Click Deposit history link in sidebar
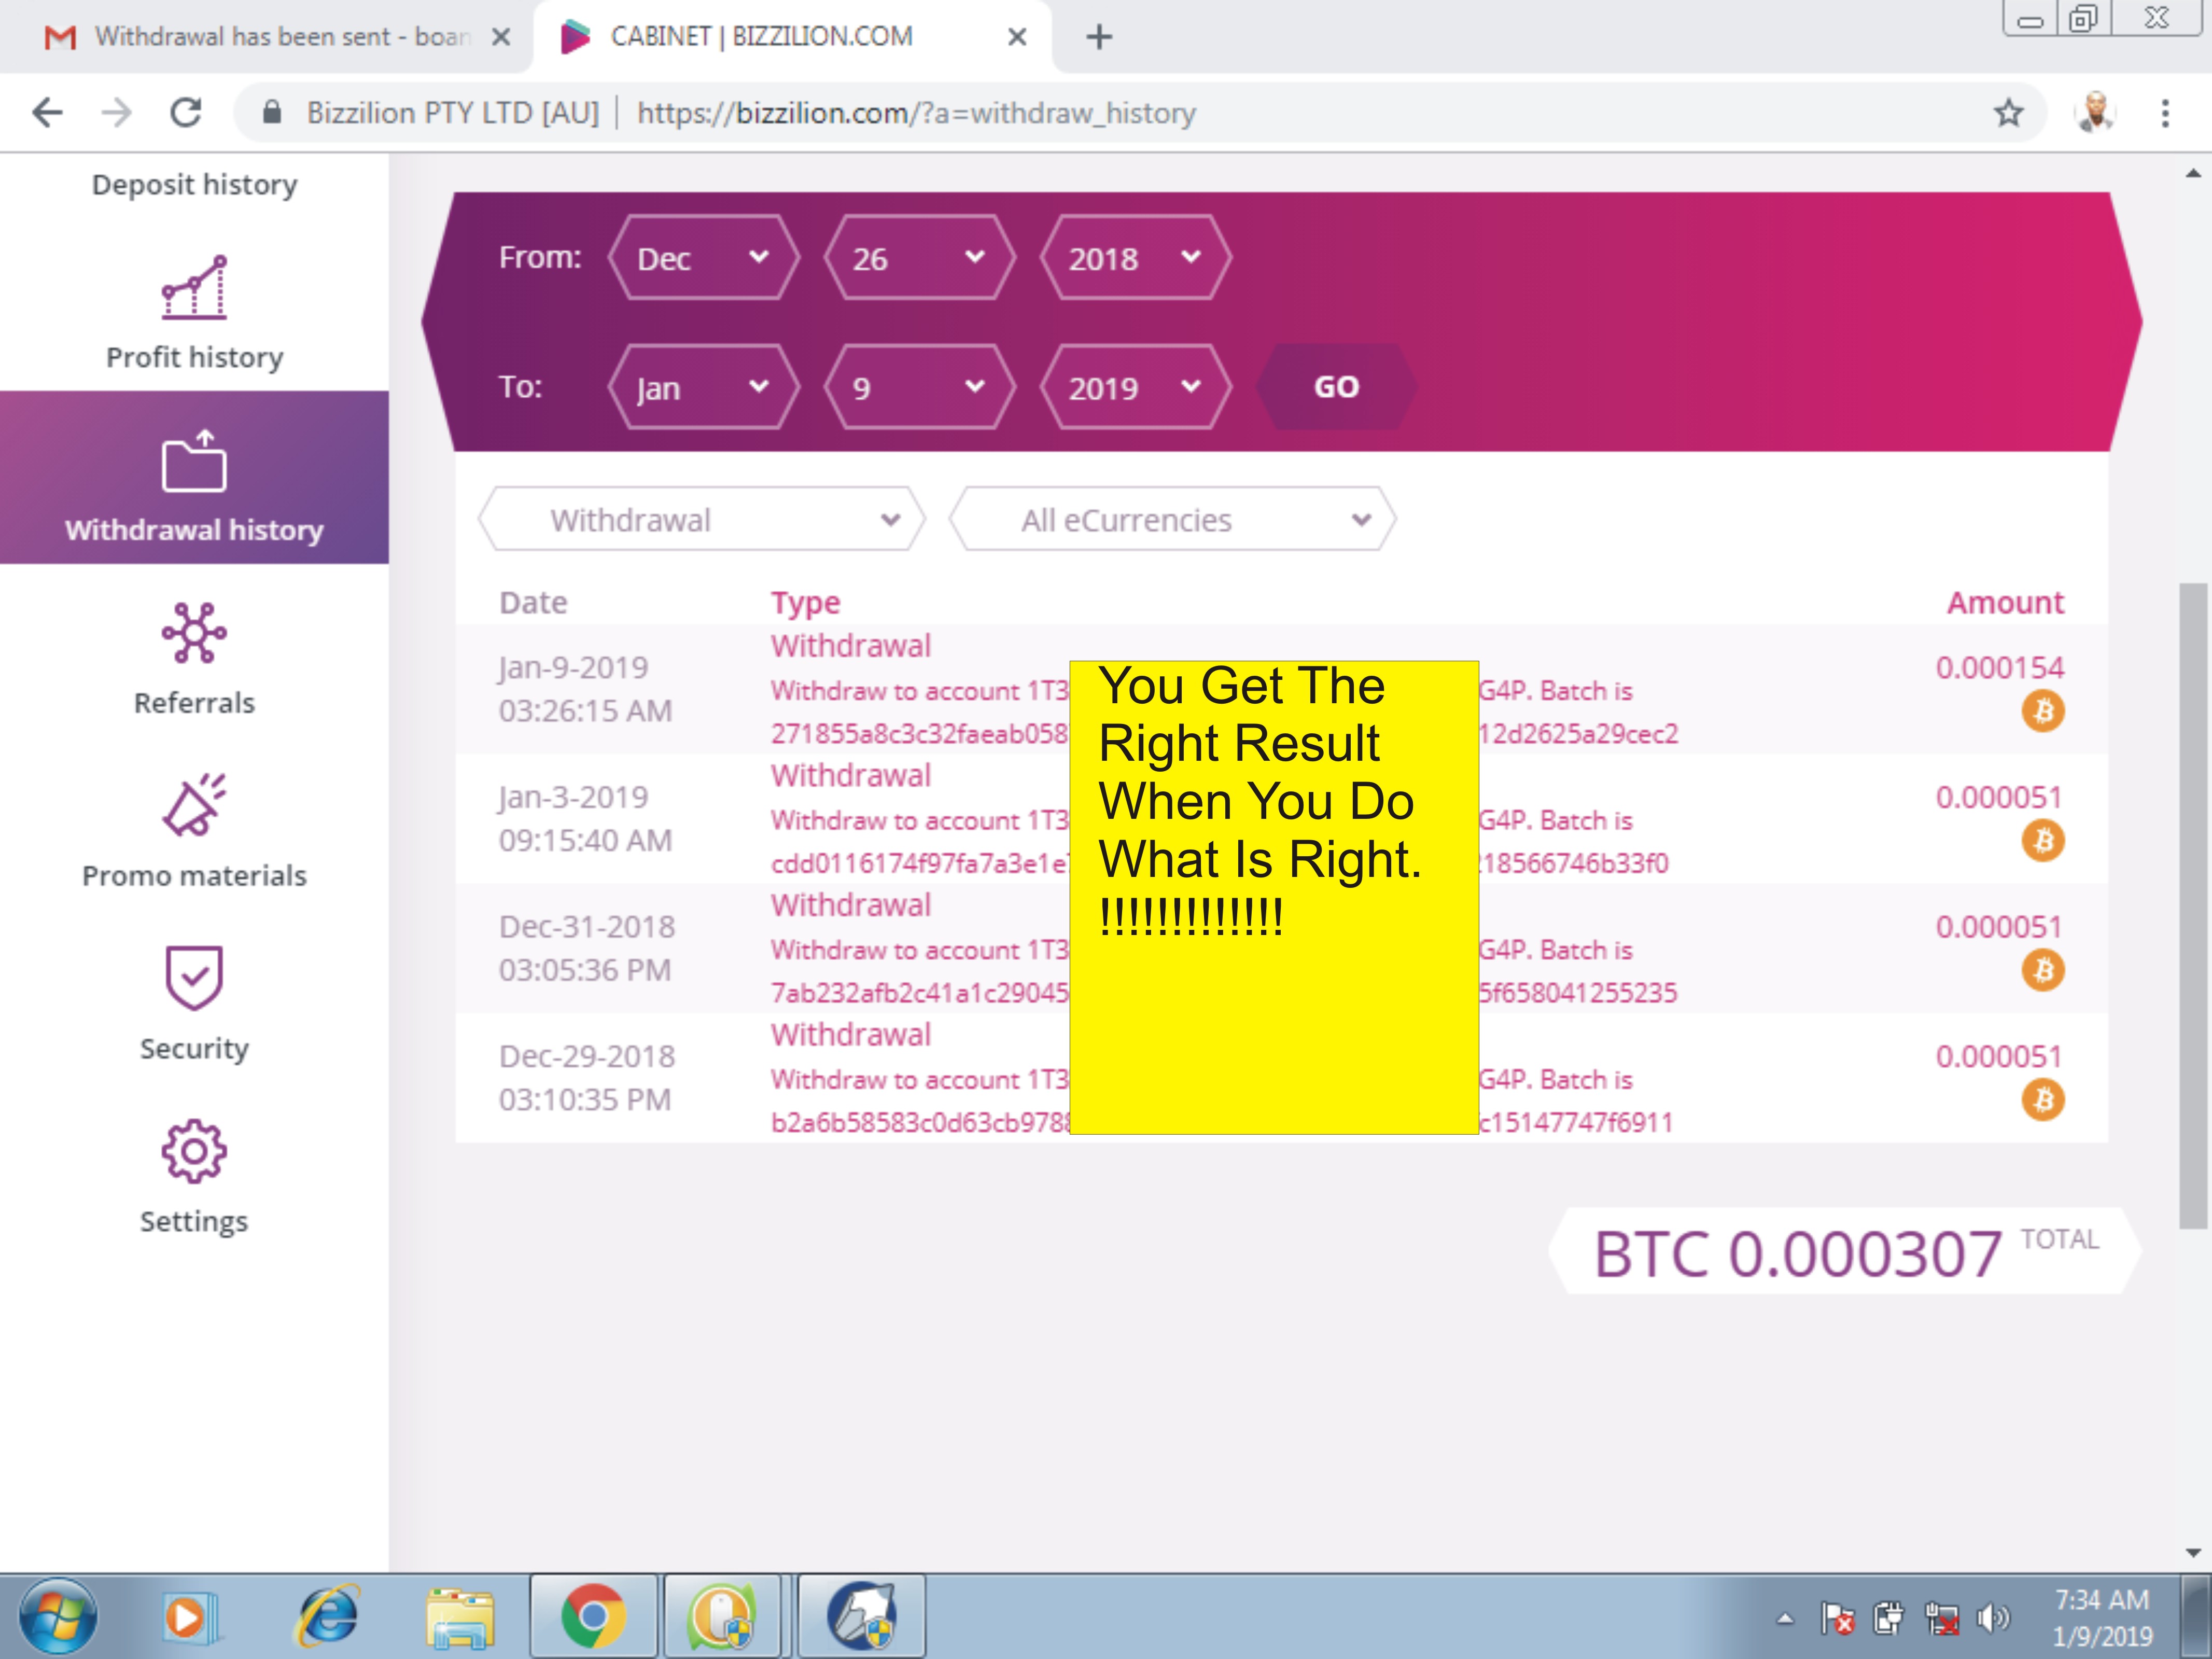The width and height of the screenshot is (2212, 1659). [x=194, y=185]
